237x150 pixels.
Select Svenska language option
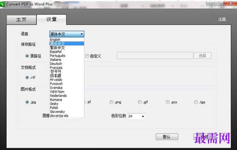point(67,88)
